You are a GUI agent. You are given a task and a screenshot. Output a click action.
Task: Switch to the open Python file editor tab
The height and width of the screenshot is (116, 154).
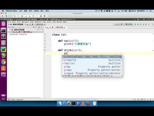coord(56,27)
